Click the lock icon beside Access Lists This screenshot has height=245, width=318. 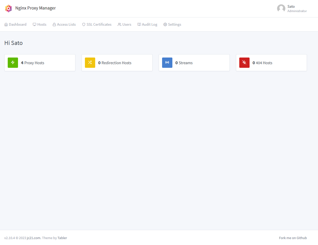click(x=54, y=25)
